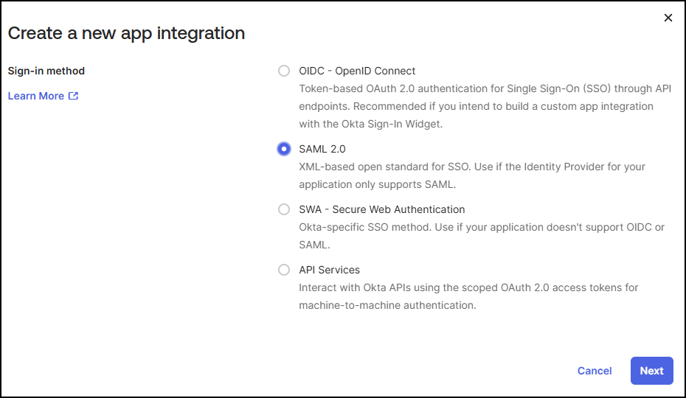686x398 pixels.
Task: Click the 'API Services' option label
Action: (329, 270)
